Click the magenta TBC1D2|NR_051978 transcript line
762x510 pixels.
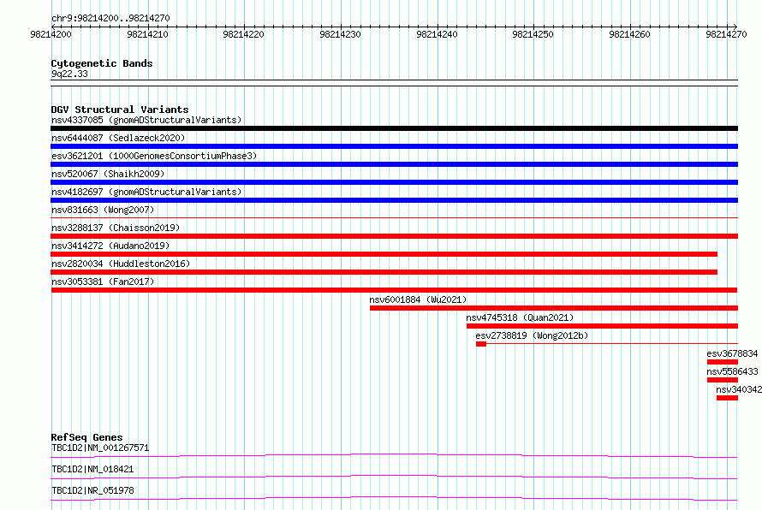[394, 498]
